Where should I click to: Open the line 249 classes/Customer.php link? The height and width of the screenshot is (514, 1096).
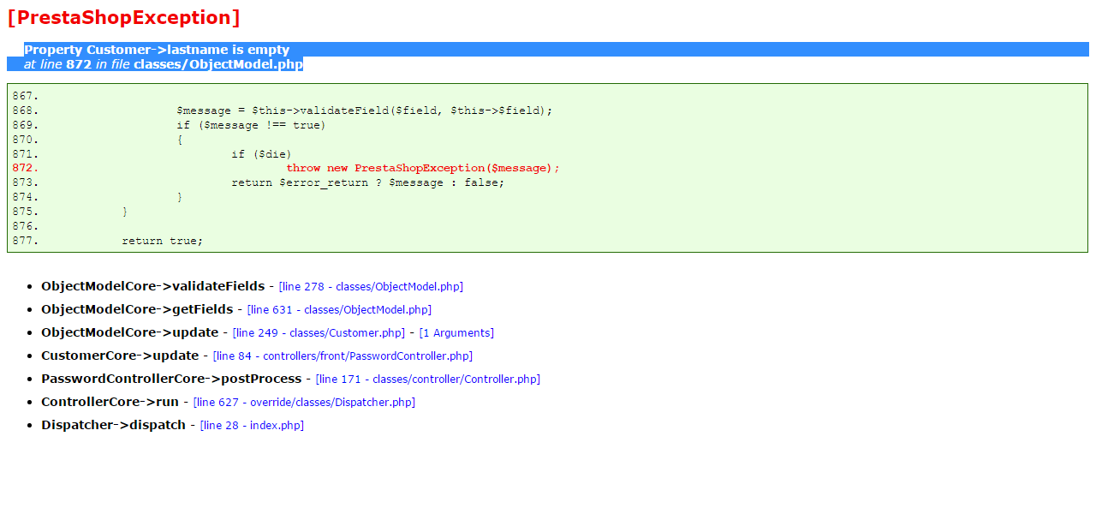tap(319, 333)
